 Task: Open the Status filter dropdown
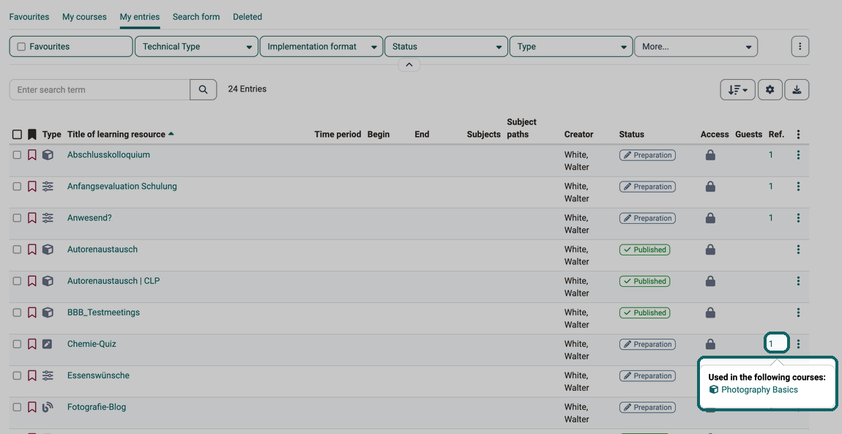(446, 47)
